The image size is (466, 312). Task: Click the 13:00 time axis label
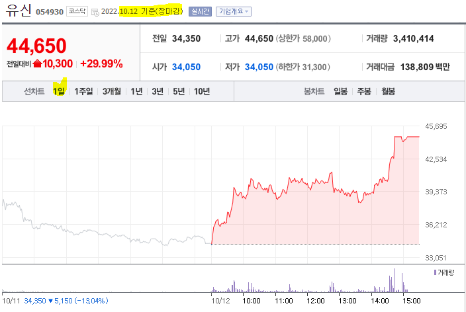coord(348,301)
